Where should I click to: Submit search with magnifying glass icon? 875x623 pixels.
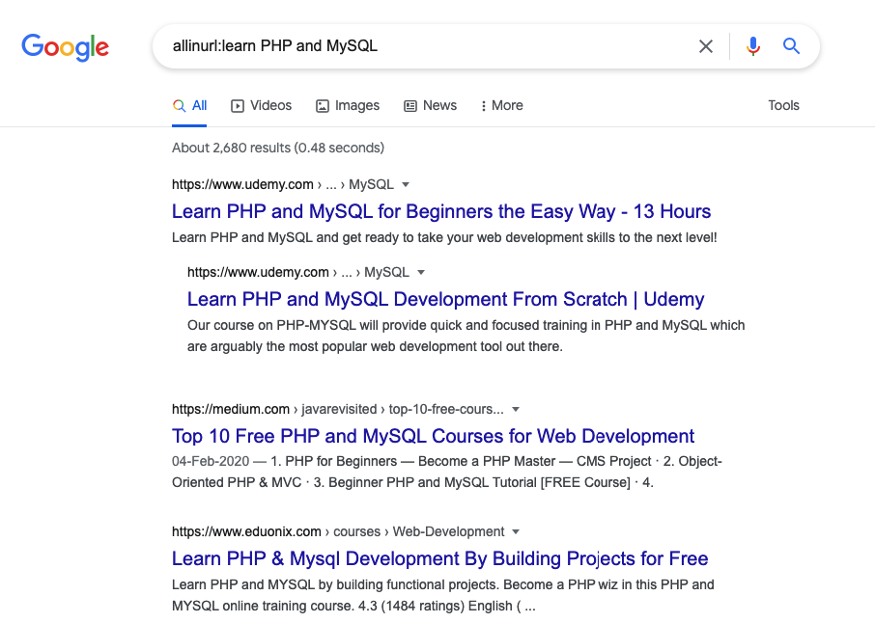(x=791, y=45)
